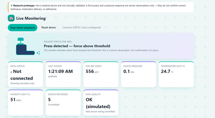The width and height of the screenshot is (215, 118).
Task: Click the grey status dot before Not connected
Action: coord(11,72)
